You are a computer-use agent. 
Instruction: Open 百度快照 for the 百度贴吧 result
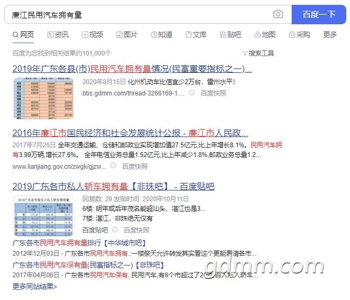137,230
